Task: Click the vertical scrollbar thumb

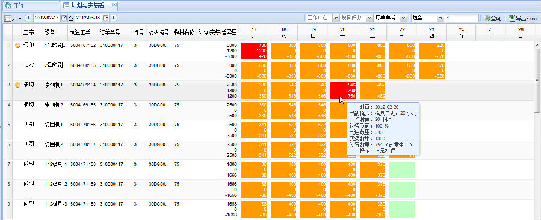Action: 537,80
